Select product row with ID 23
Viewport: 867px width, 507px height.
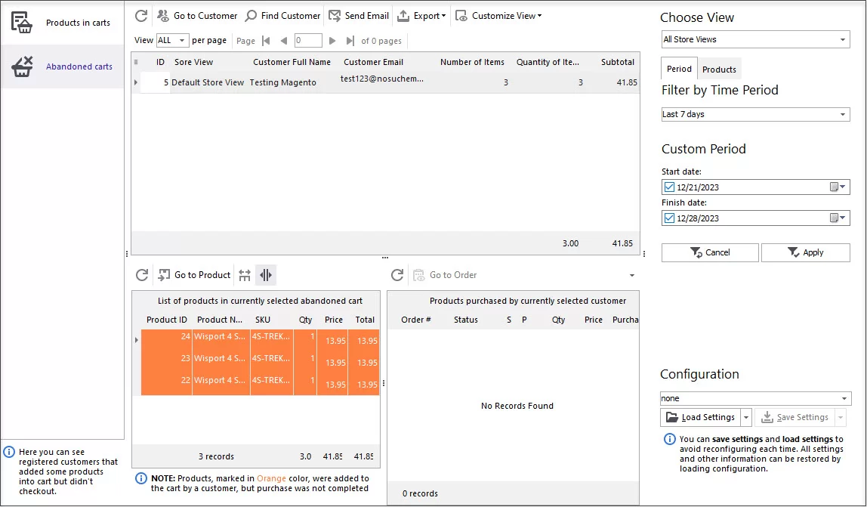[x=261, y=363]
